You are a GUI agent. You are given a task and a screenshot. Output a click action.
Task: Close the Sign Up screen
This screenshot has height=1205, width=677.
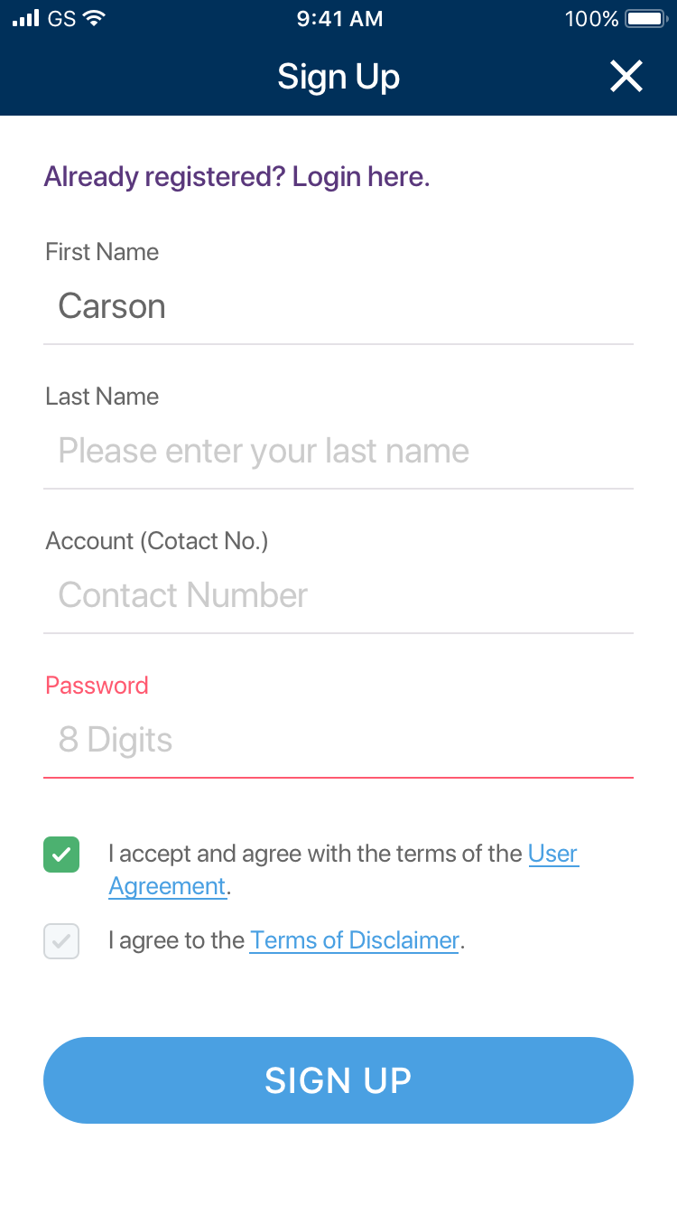click(x=626, y=77)
